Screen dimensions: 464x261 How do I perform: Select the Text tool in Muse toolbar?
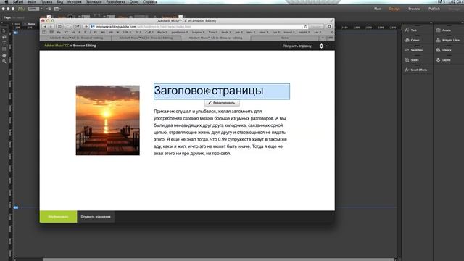point(4,43)
